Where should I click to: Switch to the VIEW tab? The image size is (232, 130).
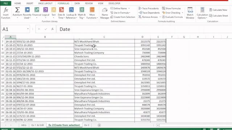pyautogui.click(x=101, y=3)
